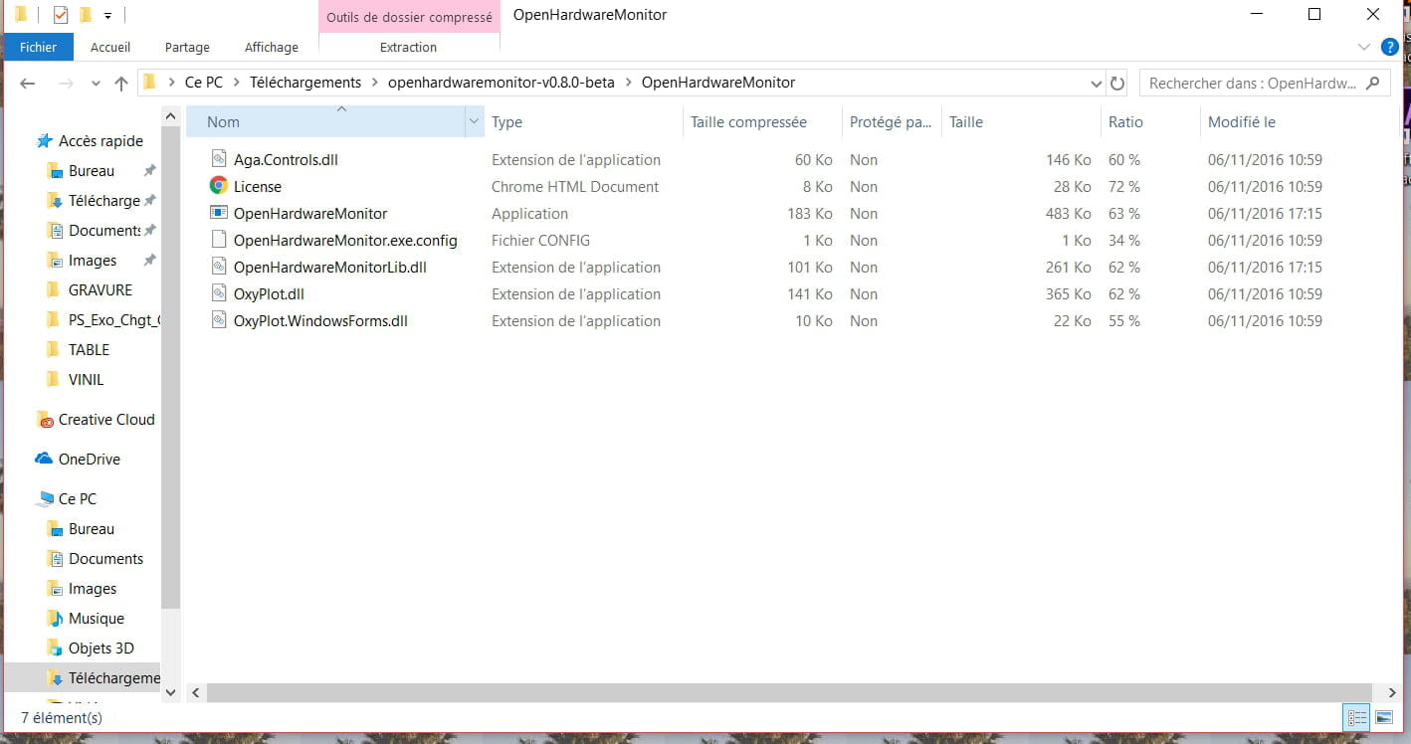The width and height of the screenshot is (1411, 744).
Task: Select VINIL folder in sidebar
Action: click(86, 380)
